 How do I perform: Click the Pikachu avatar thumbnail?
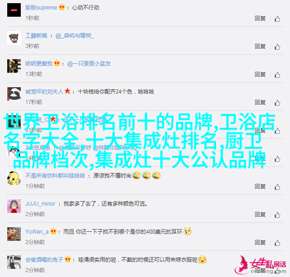click(x=14, y=178)
